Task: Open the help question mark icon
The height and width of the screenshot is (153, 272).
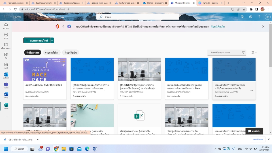Action: pos(259,17)
